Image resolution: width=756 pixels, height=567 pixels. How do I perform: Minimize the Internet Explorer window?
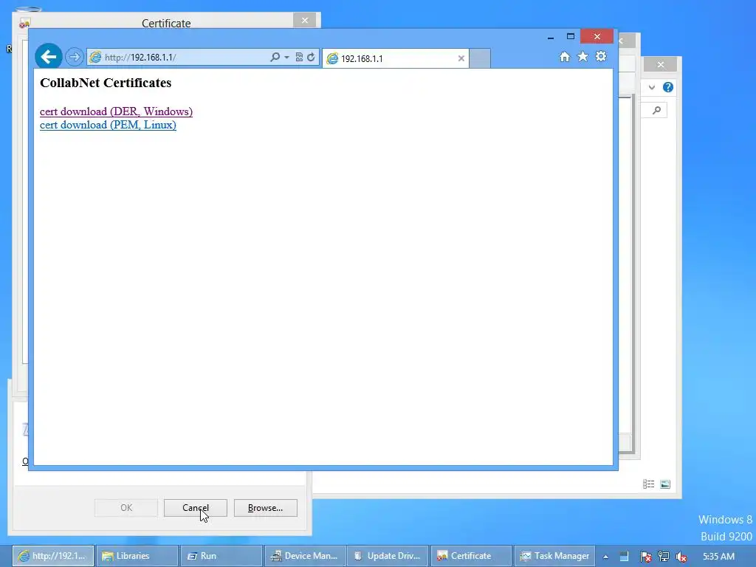tap(551, 37)
